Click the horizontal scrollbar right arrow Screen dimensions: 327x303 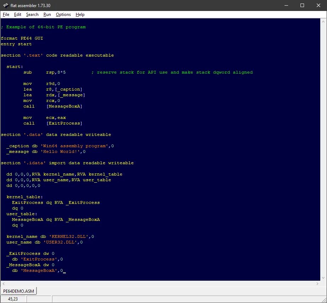[317, 284]
